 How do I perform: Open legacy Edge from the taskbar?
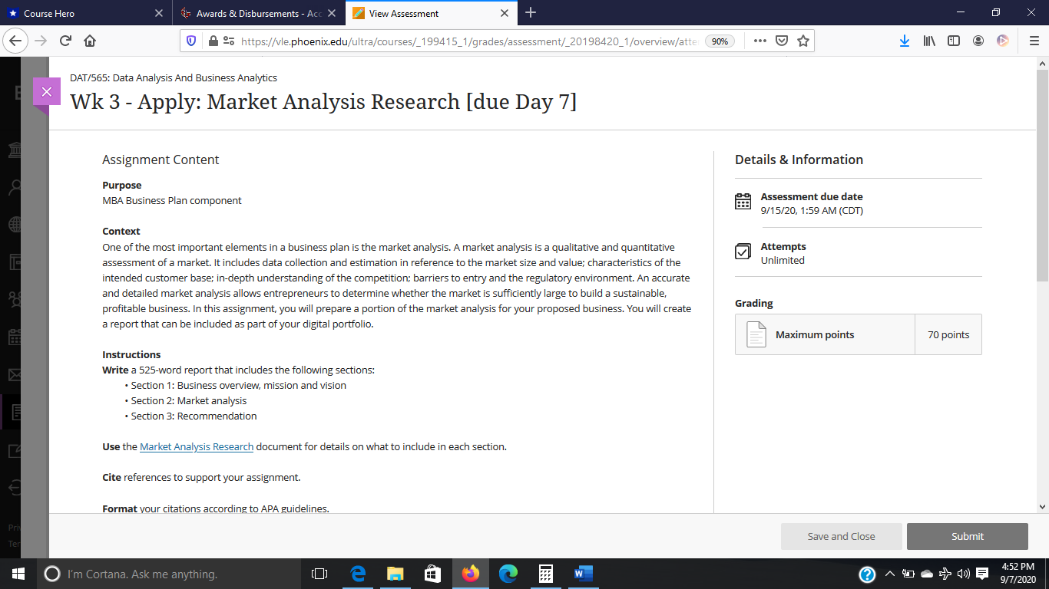[358, 574]
